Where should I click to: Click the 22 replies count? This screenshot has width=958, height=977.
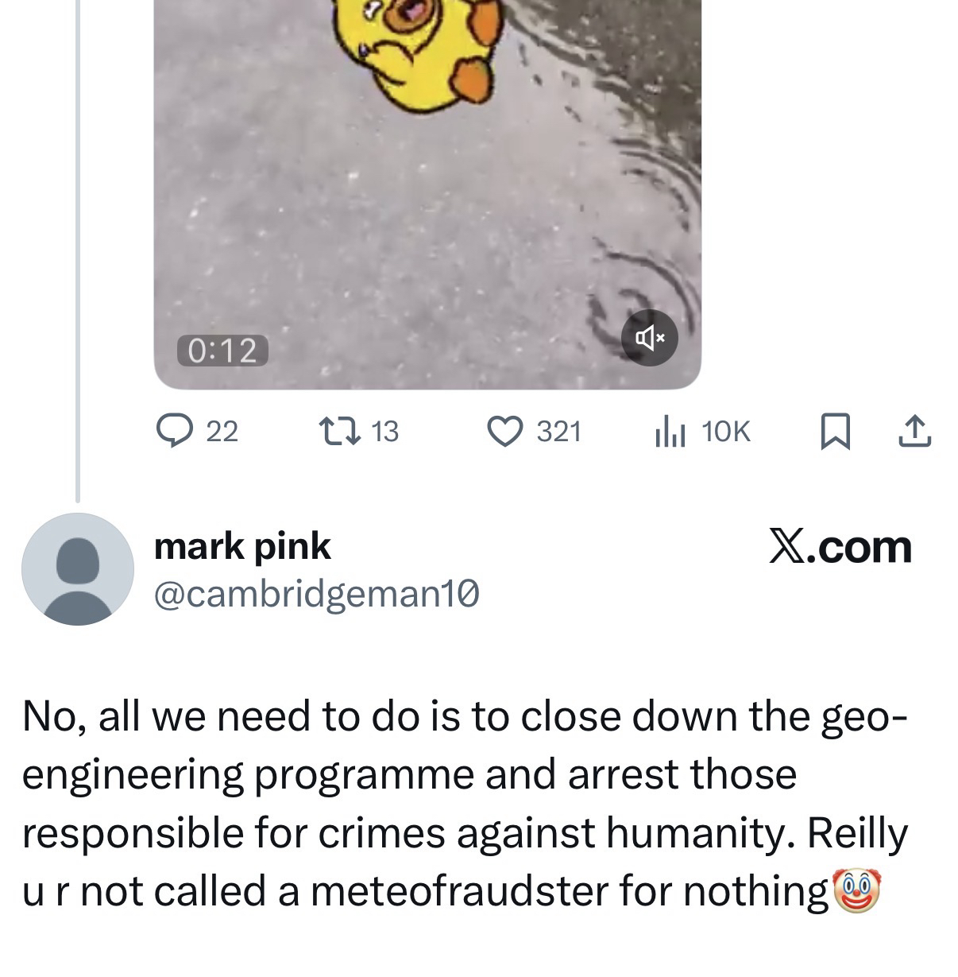click(x=222, y=432)
